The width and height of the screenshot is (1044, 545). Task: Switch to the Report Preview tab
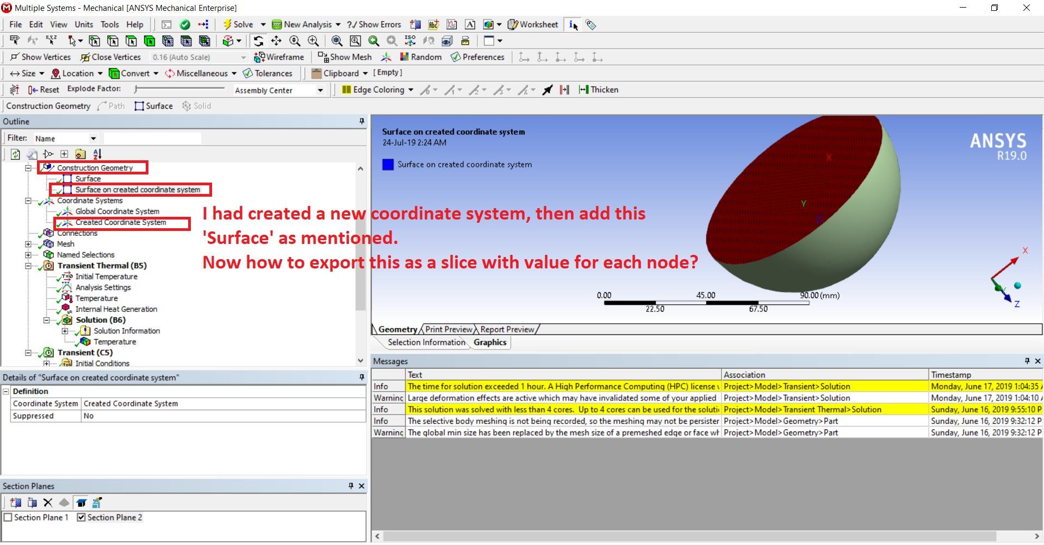[x=507, y=329]
